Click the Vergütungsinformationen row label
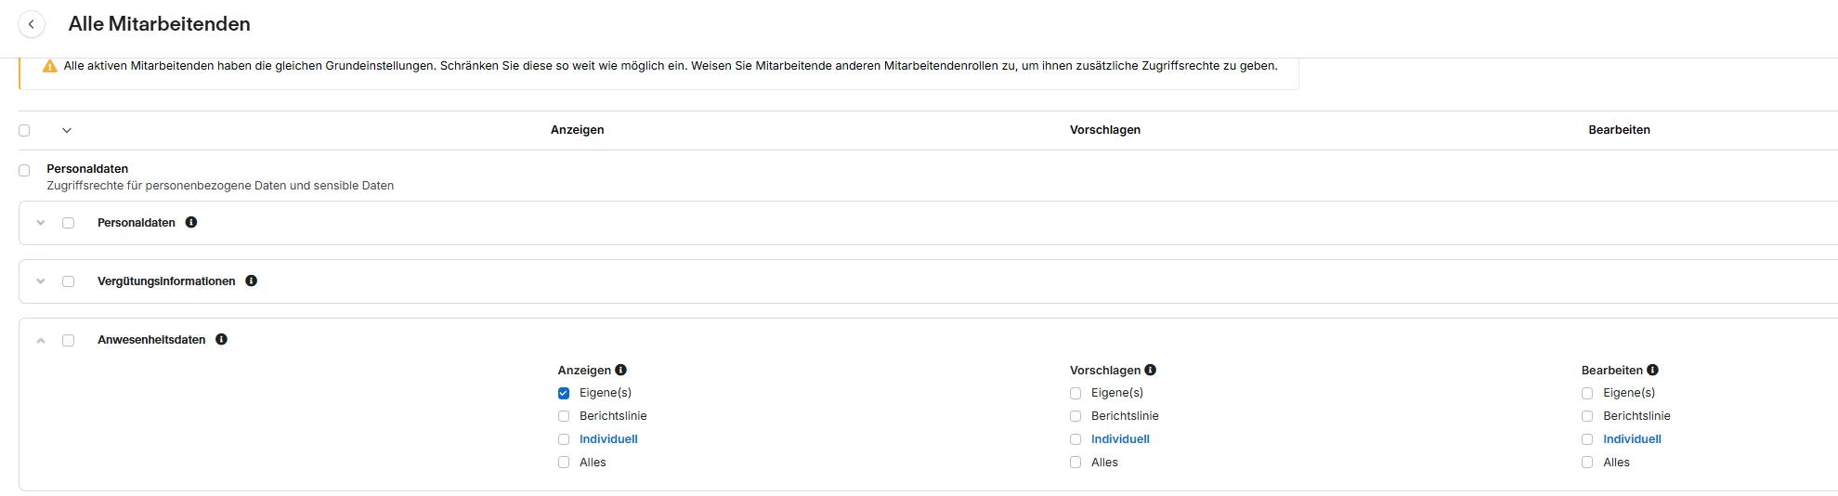The height and width of the screenshot is (496, 1838). coord(166,281)
